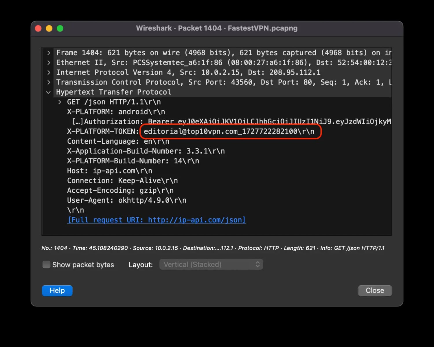Enable the Show packet bytes checkbox
The image size is (434, 347).
46,264
